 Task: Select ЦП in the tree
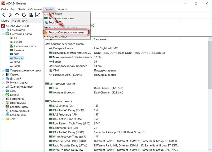pos(16,38)
